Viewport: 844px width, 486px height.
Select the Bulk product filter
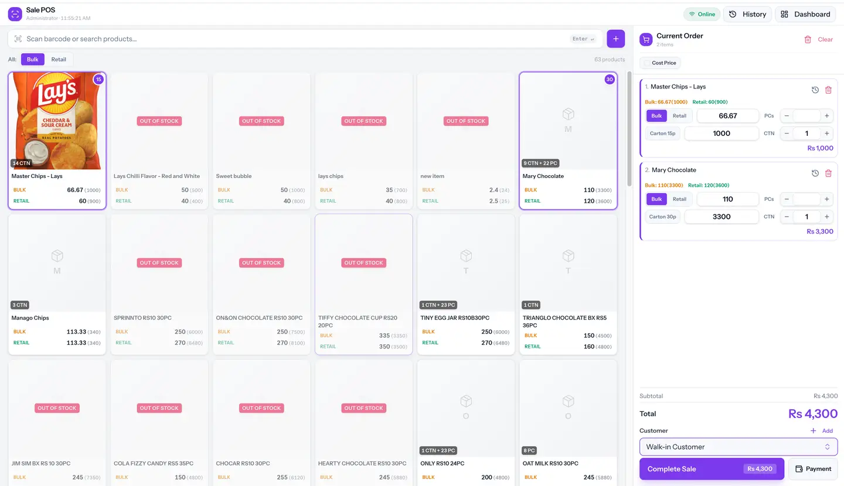pyautogui.click(x=33, y=59)
